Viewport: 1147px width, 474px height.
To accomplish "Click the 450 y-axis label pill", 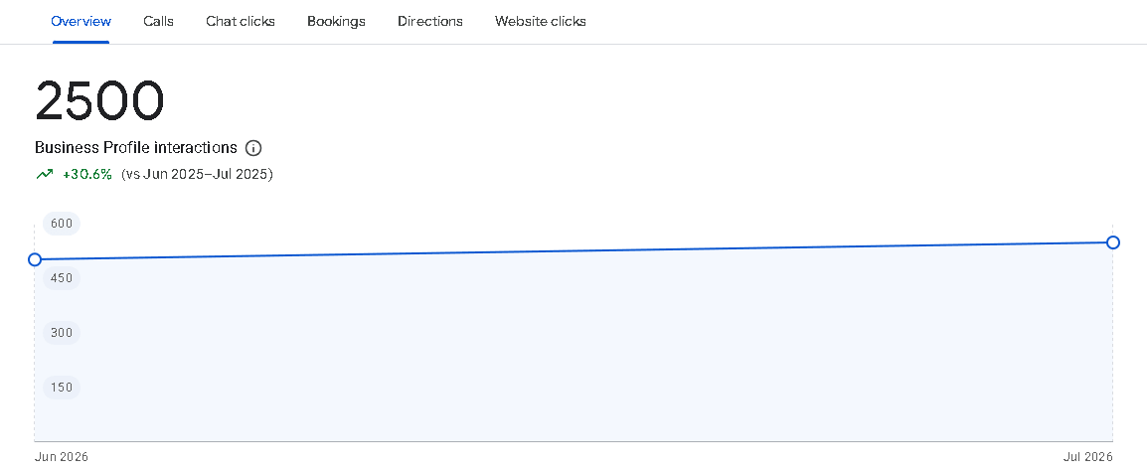I will tap(62, 278).
